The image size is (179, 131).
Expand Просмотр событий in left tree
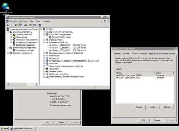click(11, 35)
